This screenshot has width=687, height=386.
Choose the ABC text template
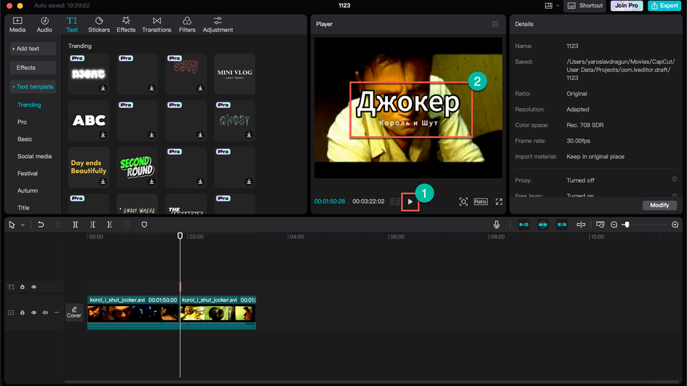click(x=89, y=121)
